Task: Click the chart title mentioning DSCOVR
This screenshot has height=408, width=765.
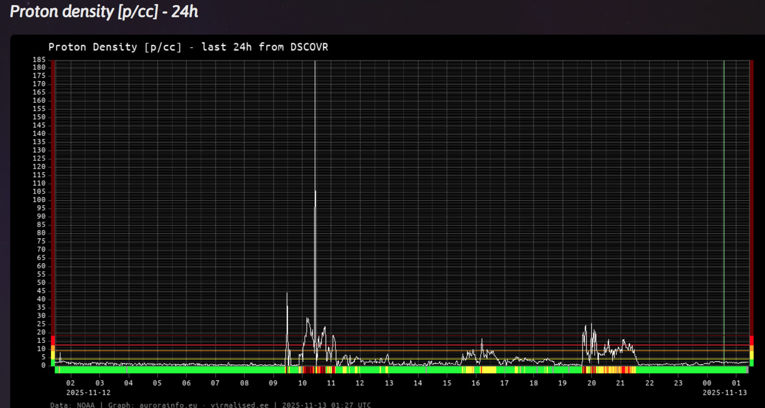Action: click(188, 47)
